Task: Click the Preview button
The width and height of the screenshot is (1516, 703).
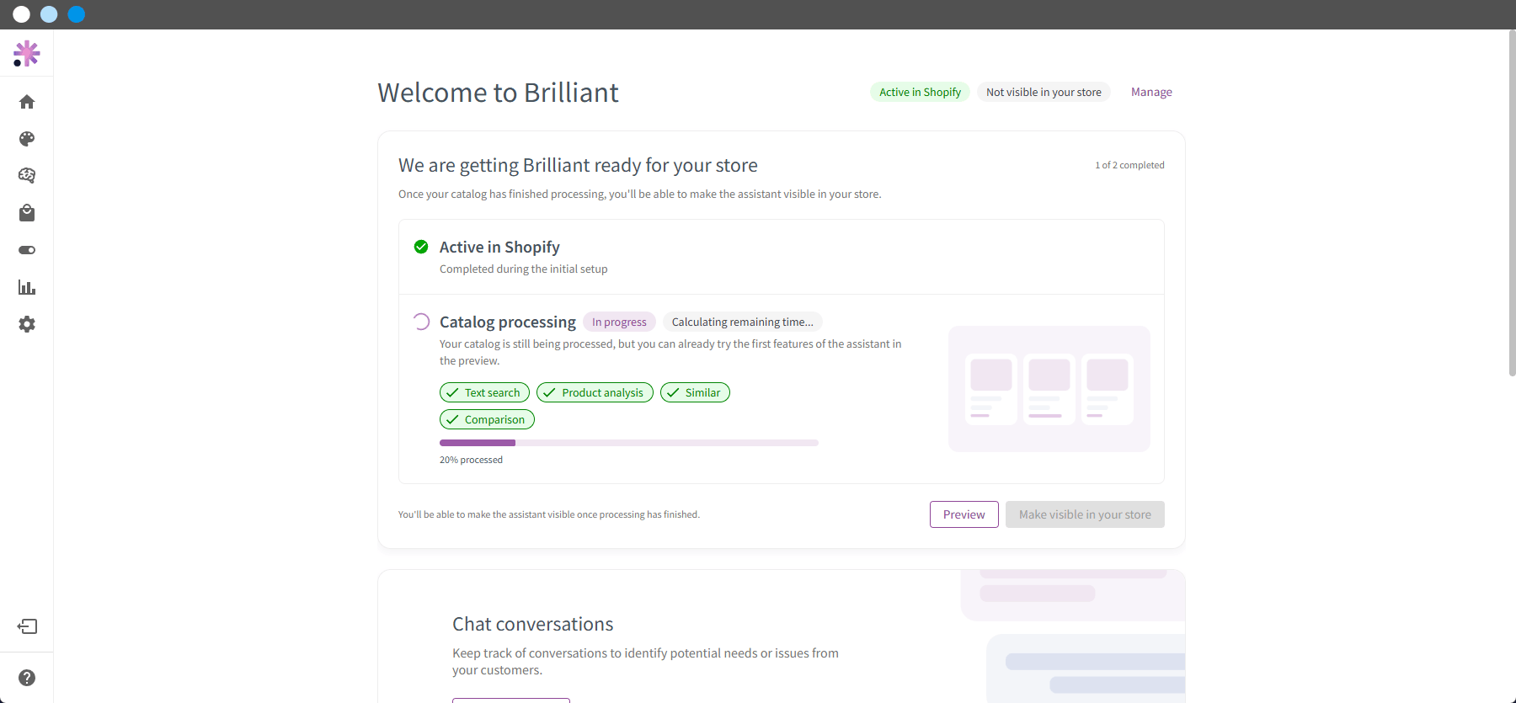Action: (x=964, y=514)
